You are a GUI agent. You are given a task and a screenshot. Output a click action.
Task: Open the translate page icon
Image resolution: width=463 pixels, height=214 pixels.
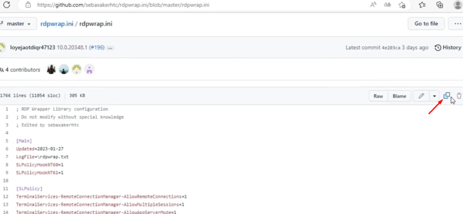pyautogui.click(x=387, y=5)
